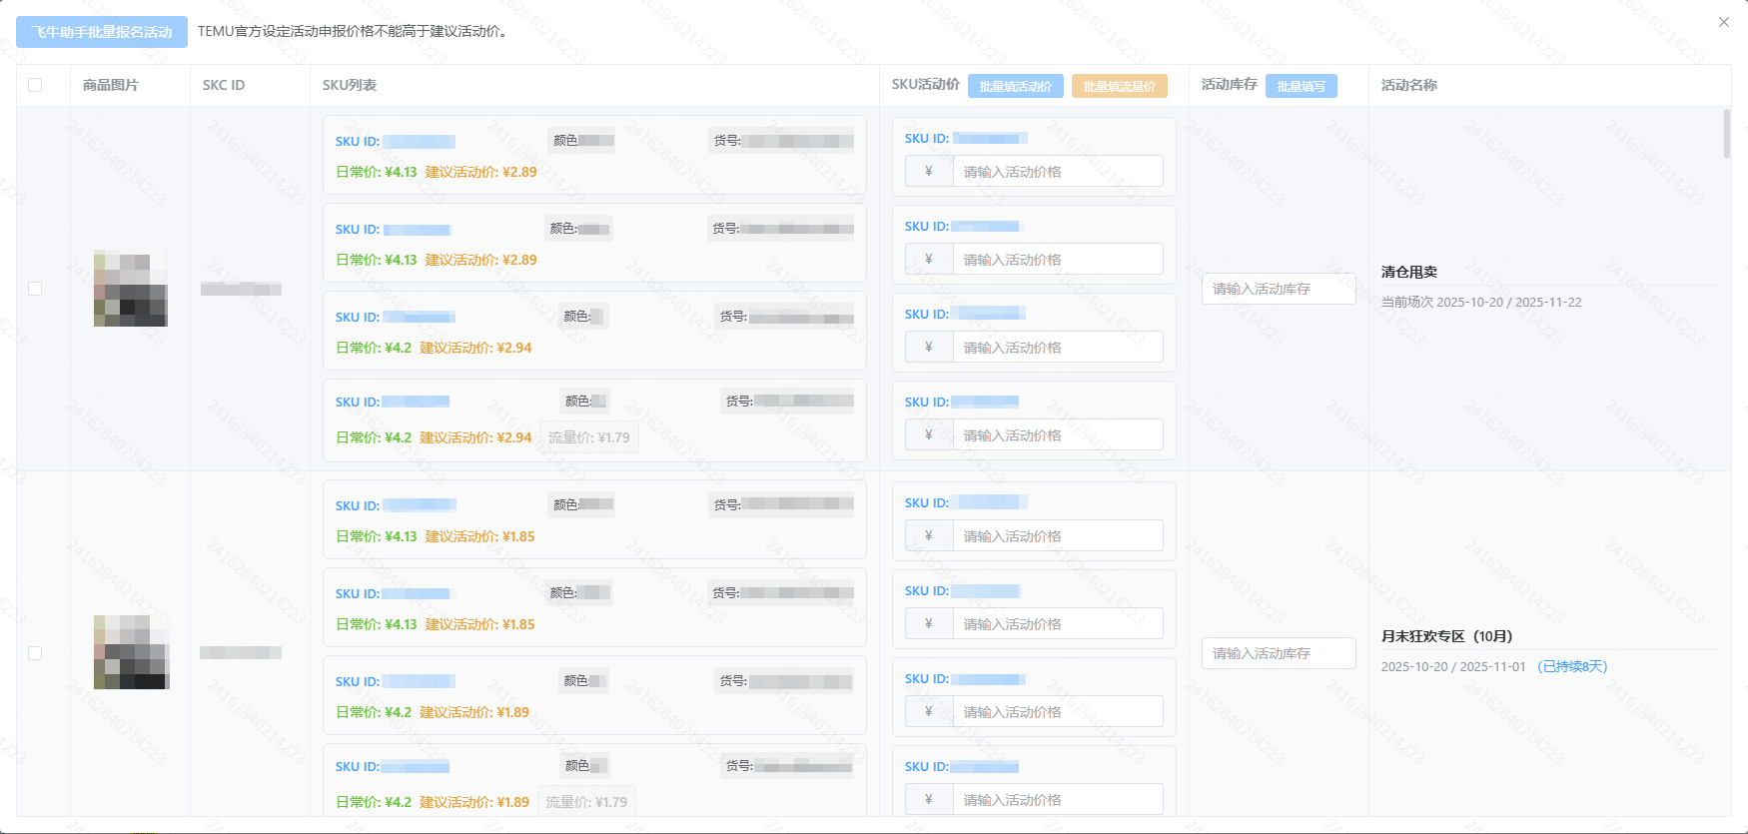
Task: Click the 已持续8天 link
Action: [x=1572, y=666]
